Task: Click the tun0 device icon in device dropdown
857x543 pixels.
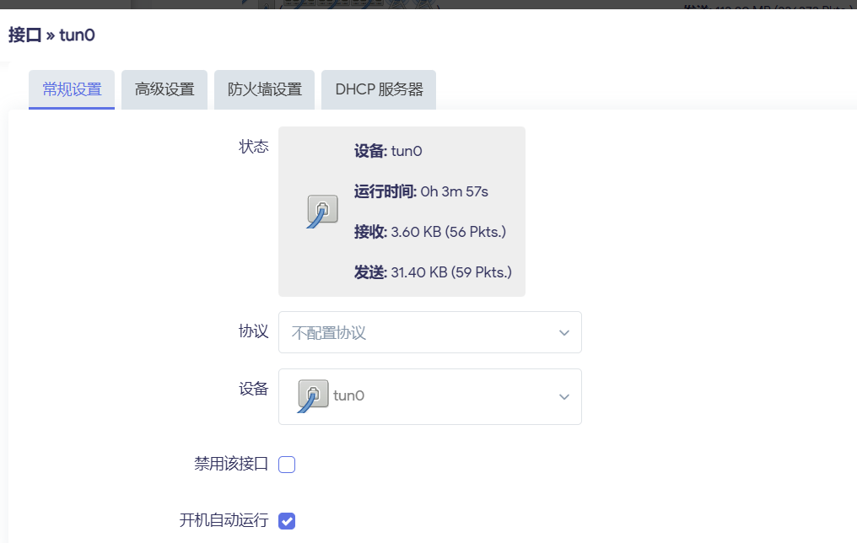Action: [x=313, y=395]
